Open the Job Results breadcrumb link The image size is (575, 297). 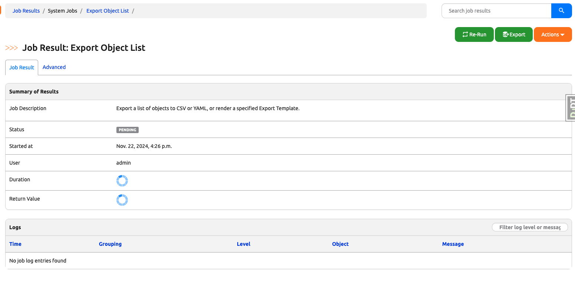tap(26, 11)
